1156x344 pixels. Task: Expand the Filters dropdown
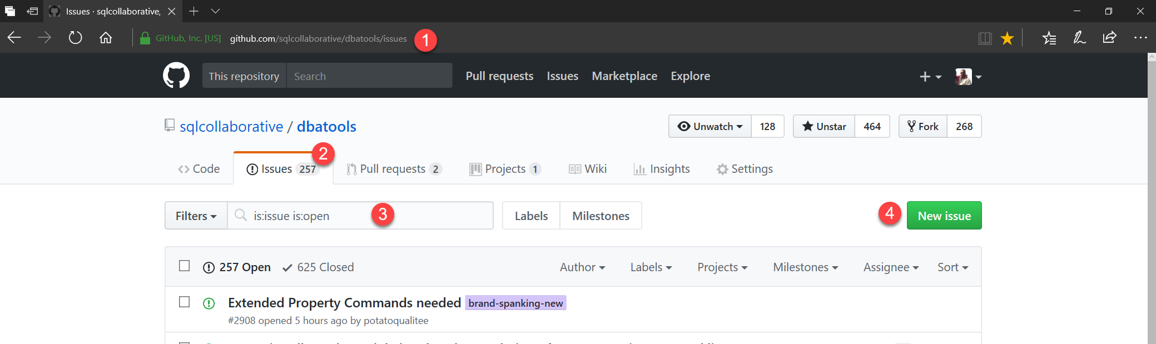pyautogui.click(x=196, y=216)
